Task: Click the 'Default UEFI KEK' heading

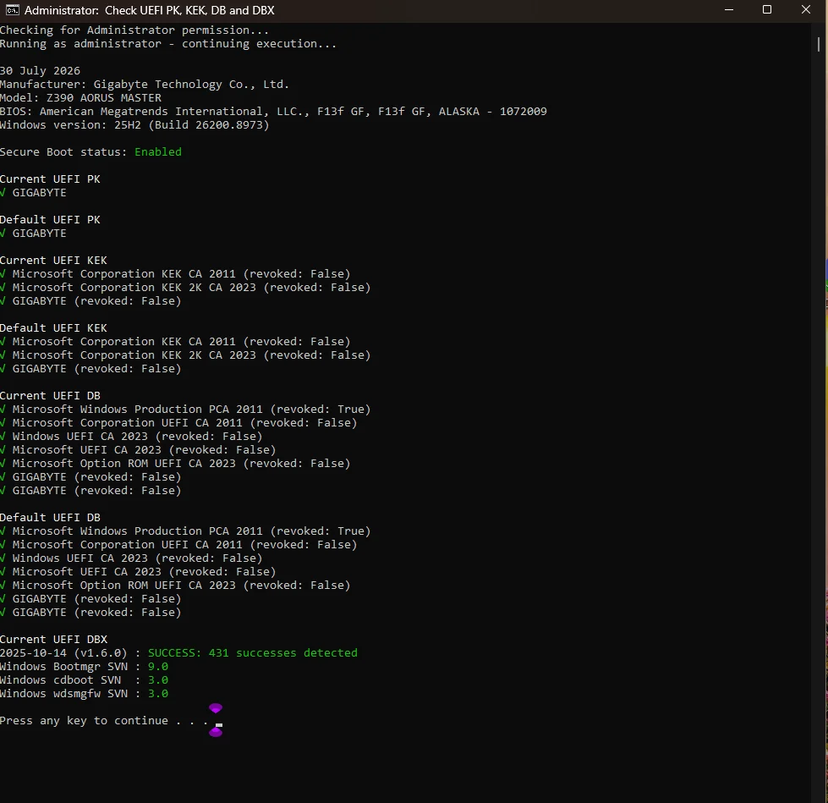Action: 53,328
